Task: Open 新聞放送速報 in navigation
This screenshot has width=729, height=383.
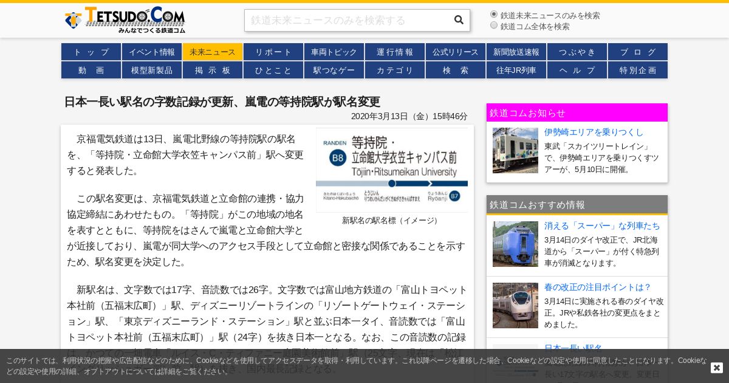Action: pos(516,52)
